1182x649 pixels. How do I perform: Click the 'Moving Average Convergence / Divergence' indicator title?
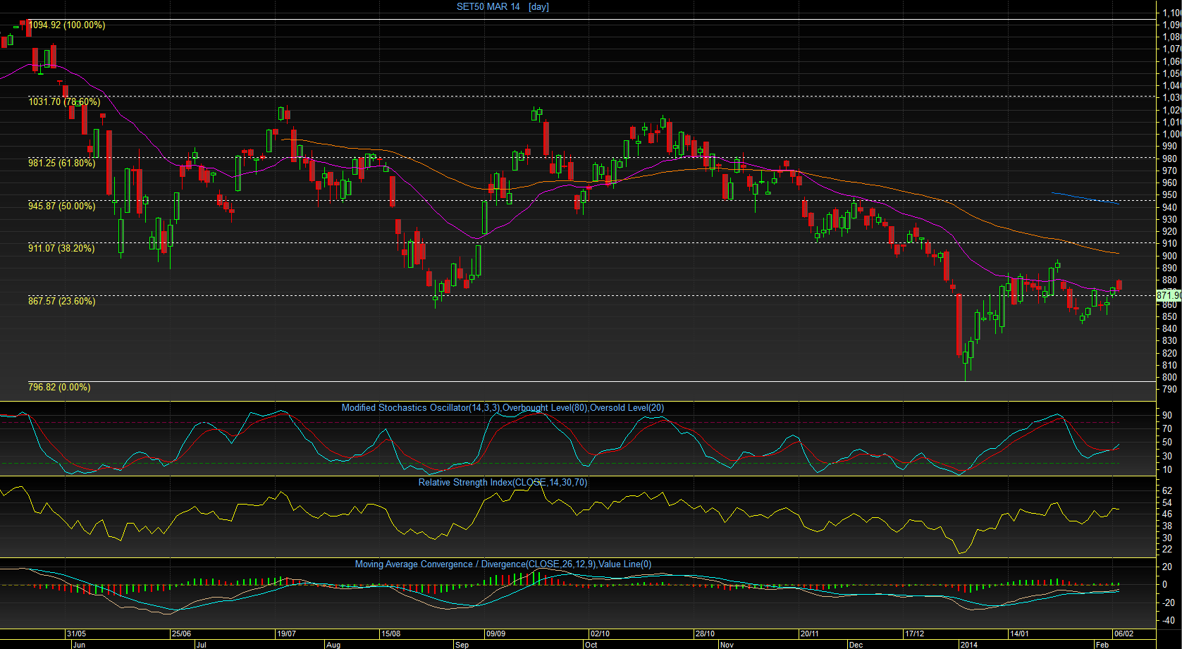441,564
